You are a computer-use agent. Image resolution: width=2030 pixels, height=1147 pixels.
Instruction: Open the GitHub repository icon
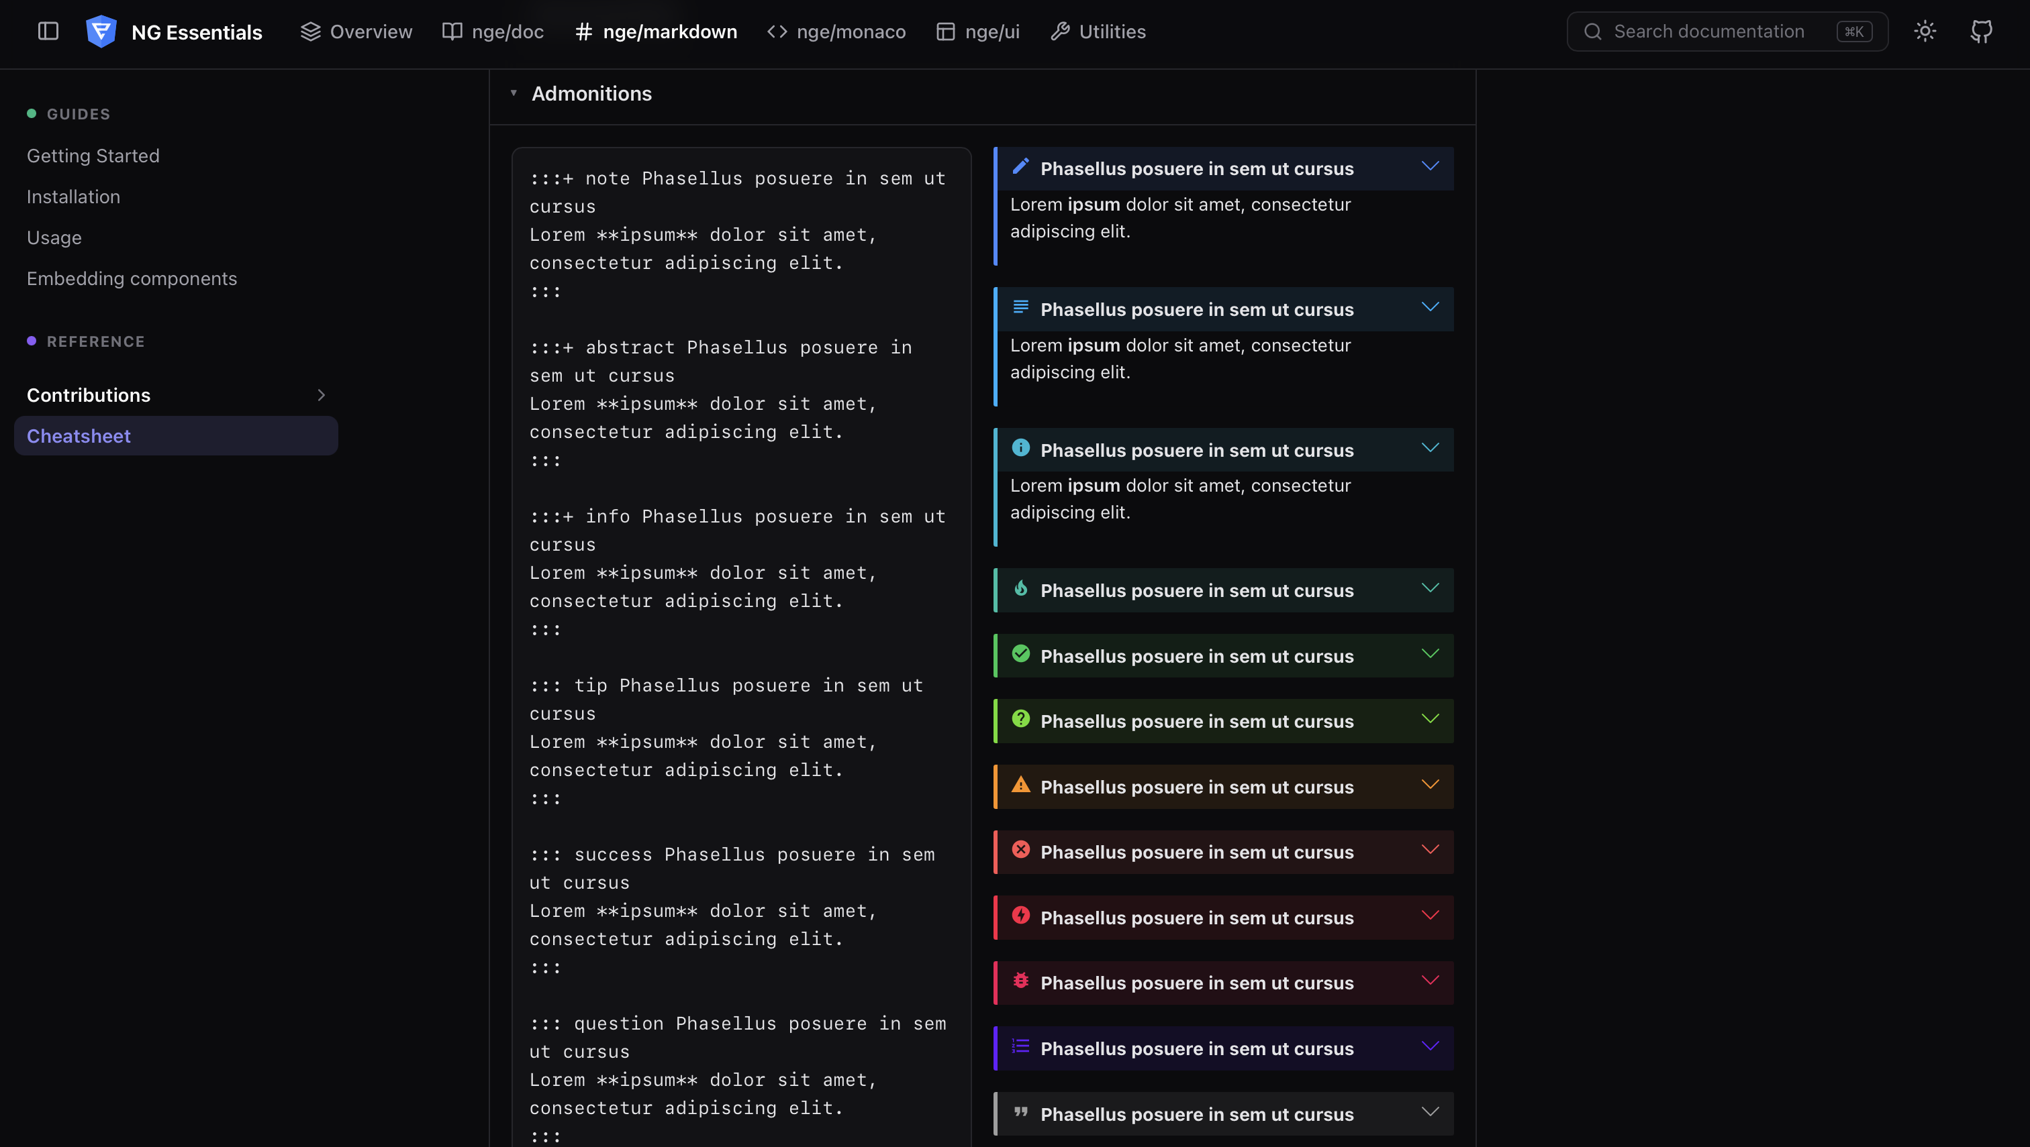1981,32
